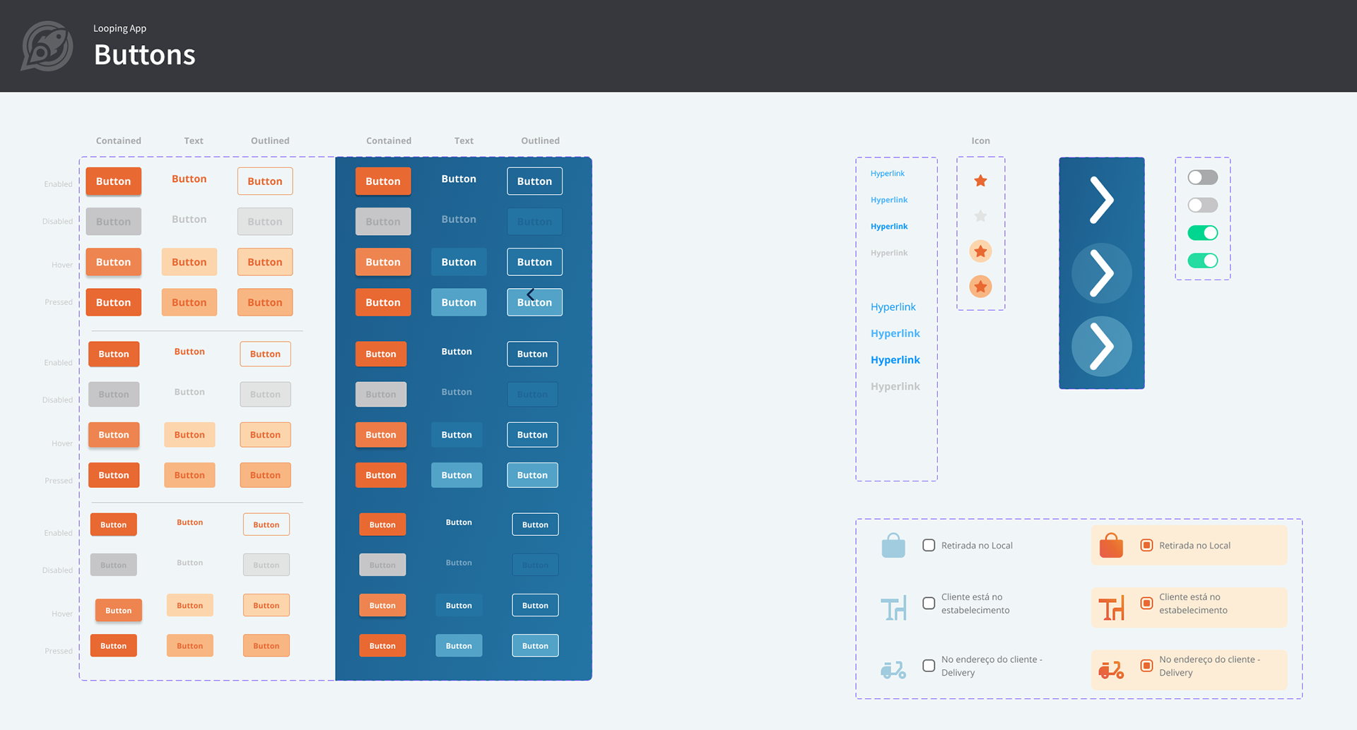Image resolution: width=1357 pixels, height=730 pixels.
Task: Click large Enabled Contained button on light panel
Action: (113, 181)
